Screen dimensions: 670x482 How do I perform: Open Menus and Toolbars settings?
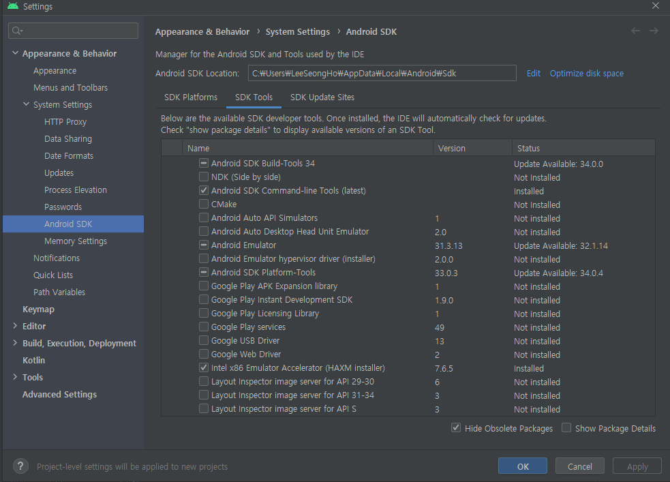[70, 87]
